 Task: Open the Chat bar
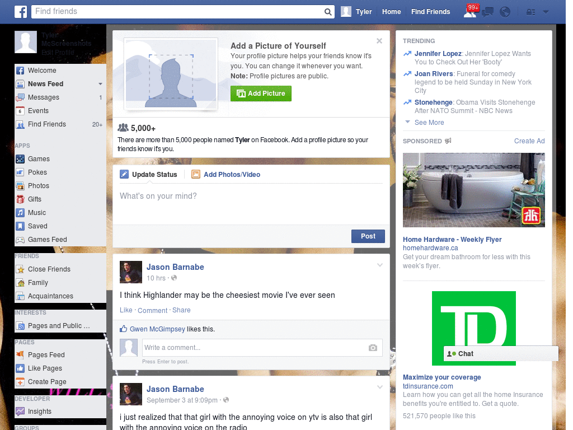pyautogui.click(x=501, y=354)
